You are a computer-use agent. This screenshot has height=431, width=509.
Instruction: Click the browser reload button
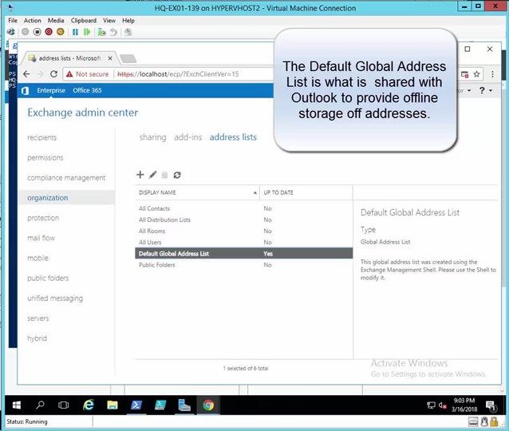tap(53, 73)
